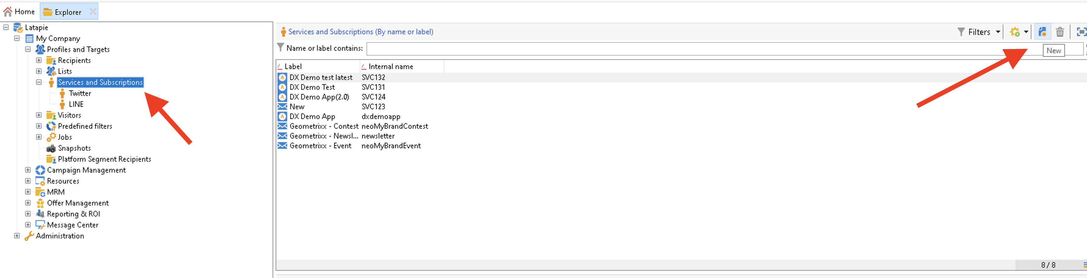Expand the Recipients folder
This screenshot has width=1087, height=278.
(x=39, y=60)
